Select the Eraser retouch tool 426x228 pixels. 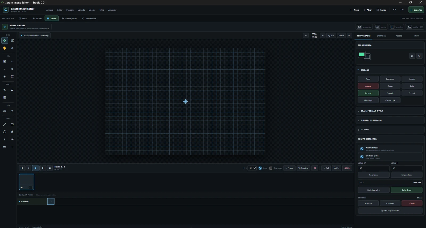point(5,111)
